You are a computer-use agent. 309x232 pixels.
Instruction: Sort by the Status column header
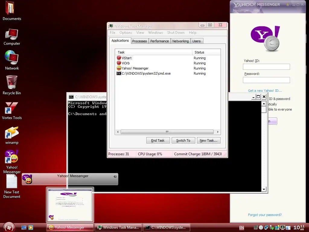tap(206, 52)
